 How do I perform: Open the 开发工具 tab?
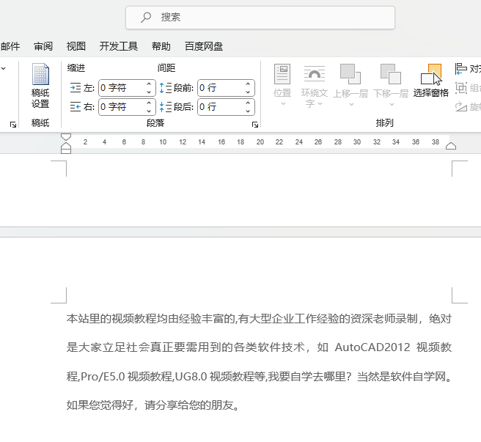pos(118,46)
